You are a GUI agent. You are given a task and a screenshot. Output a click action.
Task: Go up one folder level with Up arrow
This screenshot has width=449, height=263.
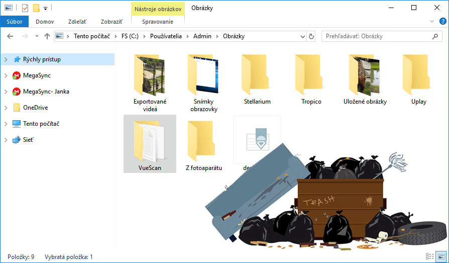click(47, 36)
